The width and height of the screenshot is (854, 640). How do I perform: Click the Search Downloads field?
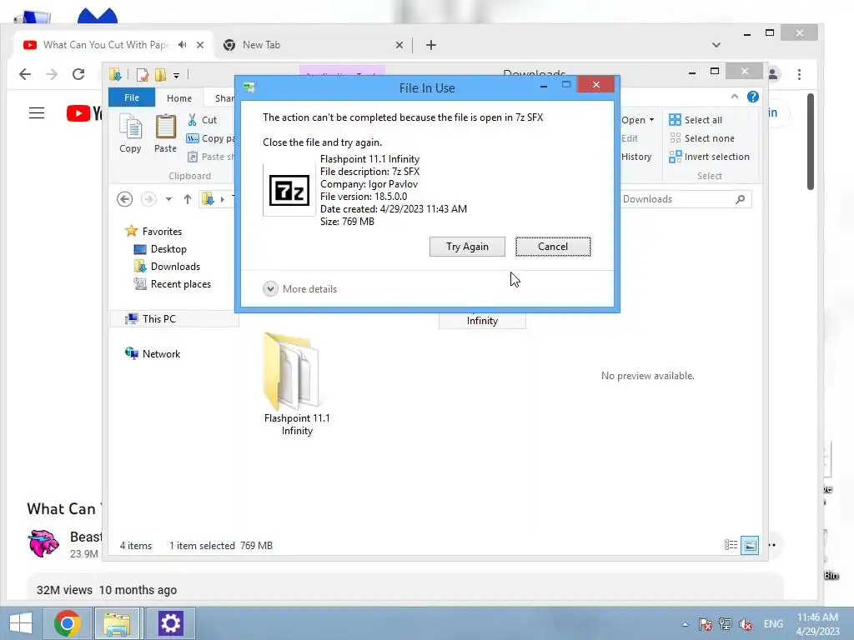coord(686,199)
